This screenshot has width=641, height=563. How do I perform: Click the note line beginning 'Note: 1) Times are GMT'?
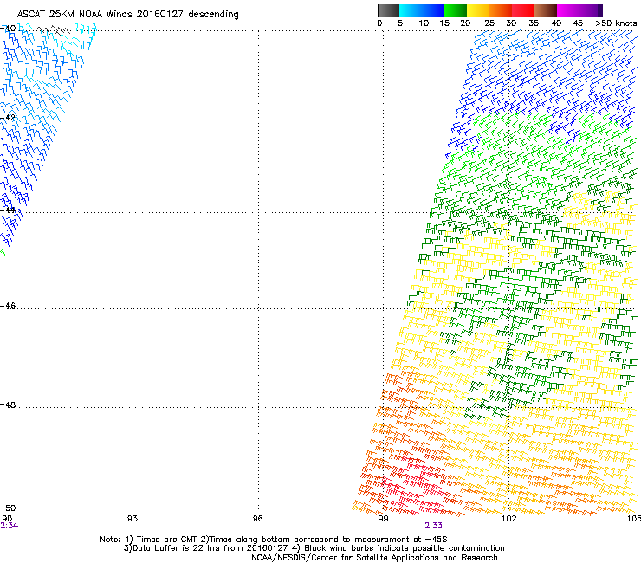(274, 540)
